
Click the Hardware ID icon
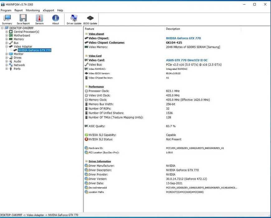click(86, 148)
